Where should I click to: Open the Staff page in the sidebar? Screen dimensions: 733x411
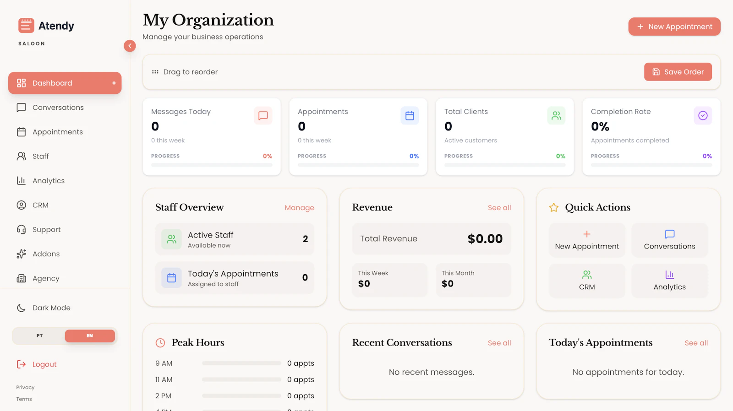click(65, 156)
